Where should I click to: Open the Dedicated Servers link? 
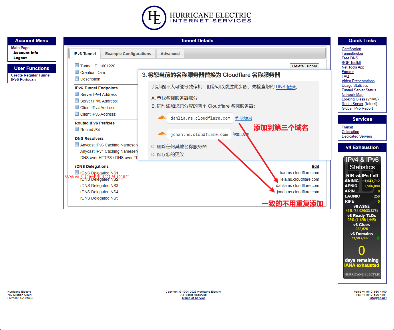357,136
